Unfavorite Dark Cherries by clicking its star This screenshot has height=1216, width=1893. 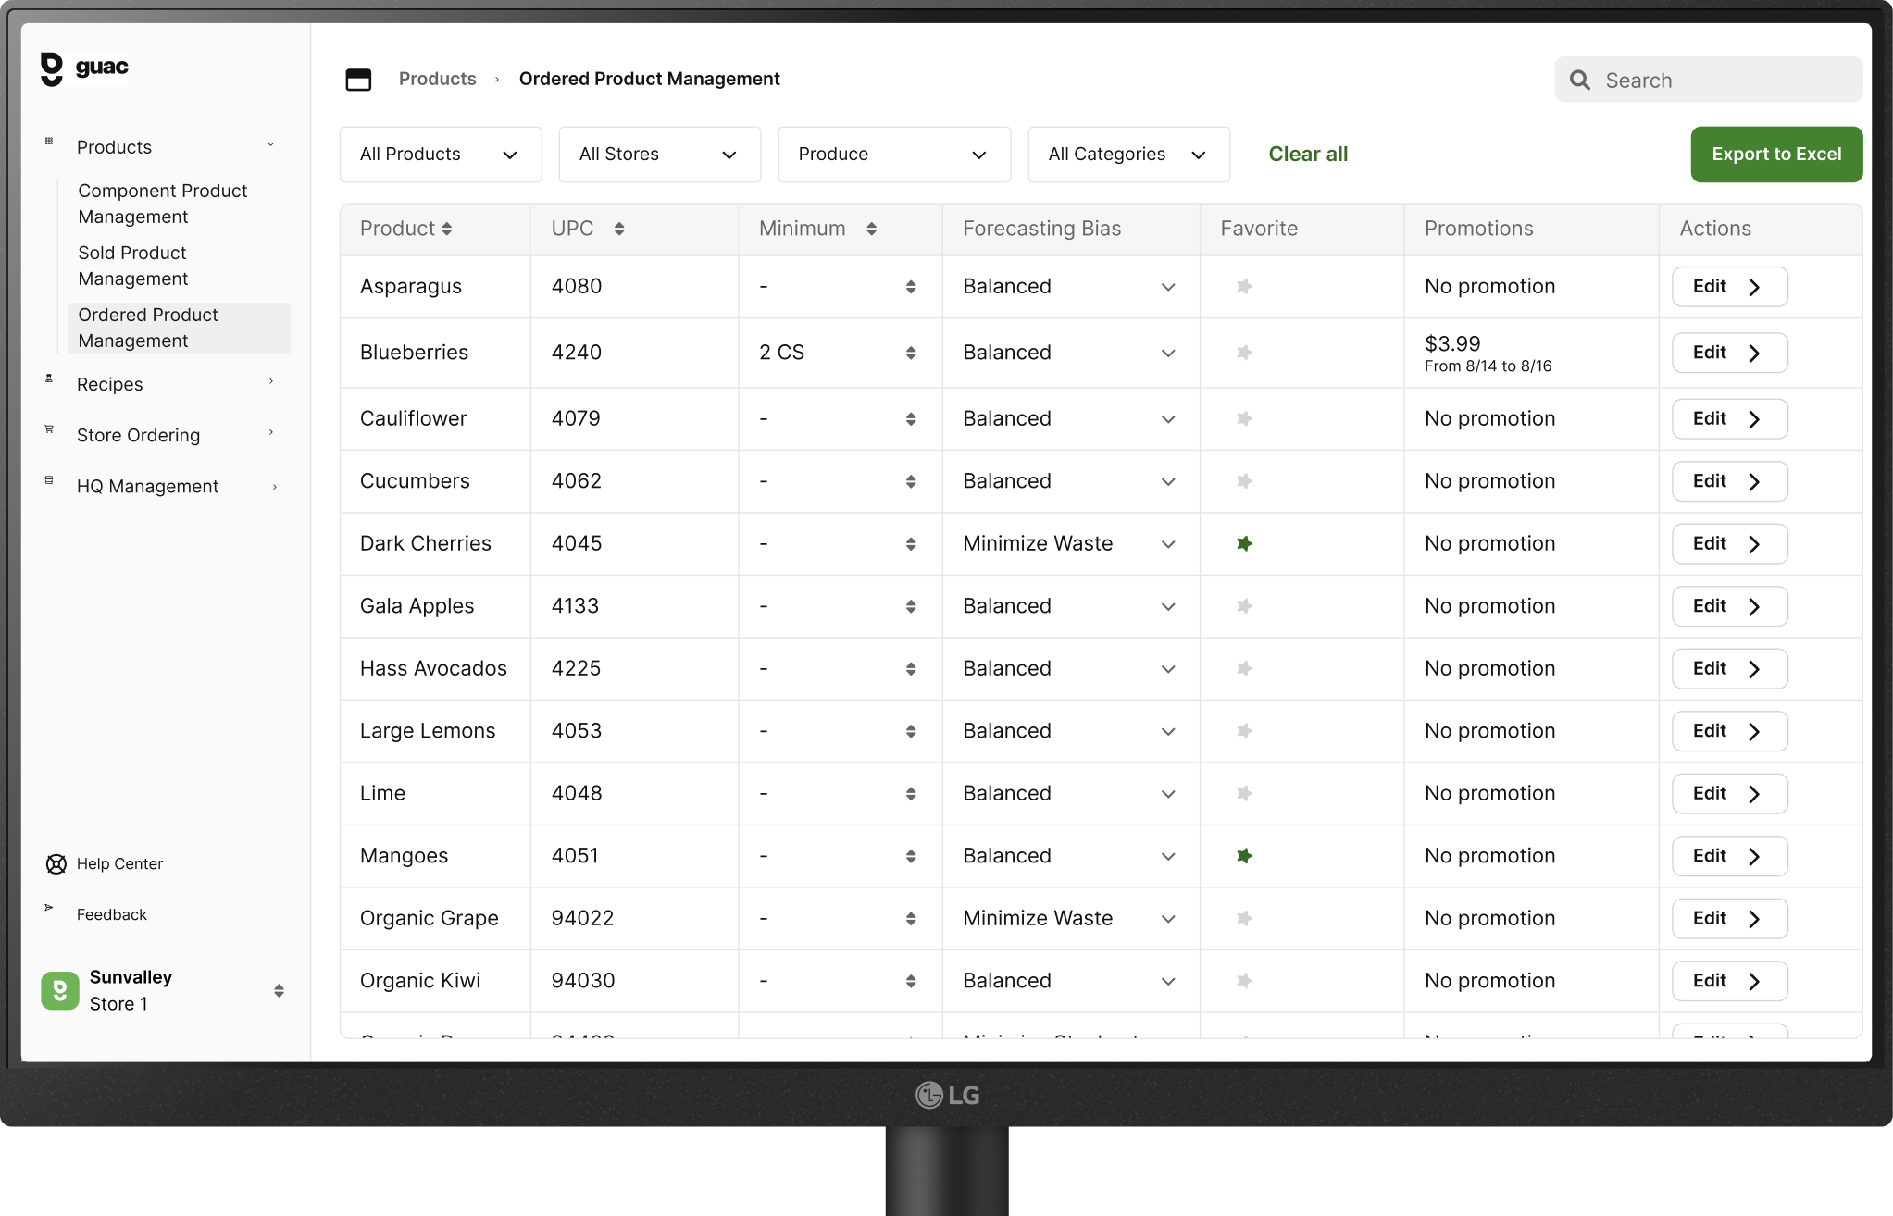point(1244,543)
